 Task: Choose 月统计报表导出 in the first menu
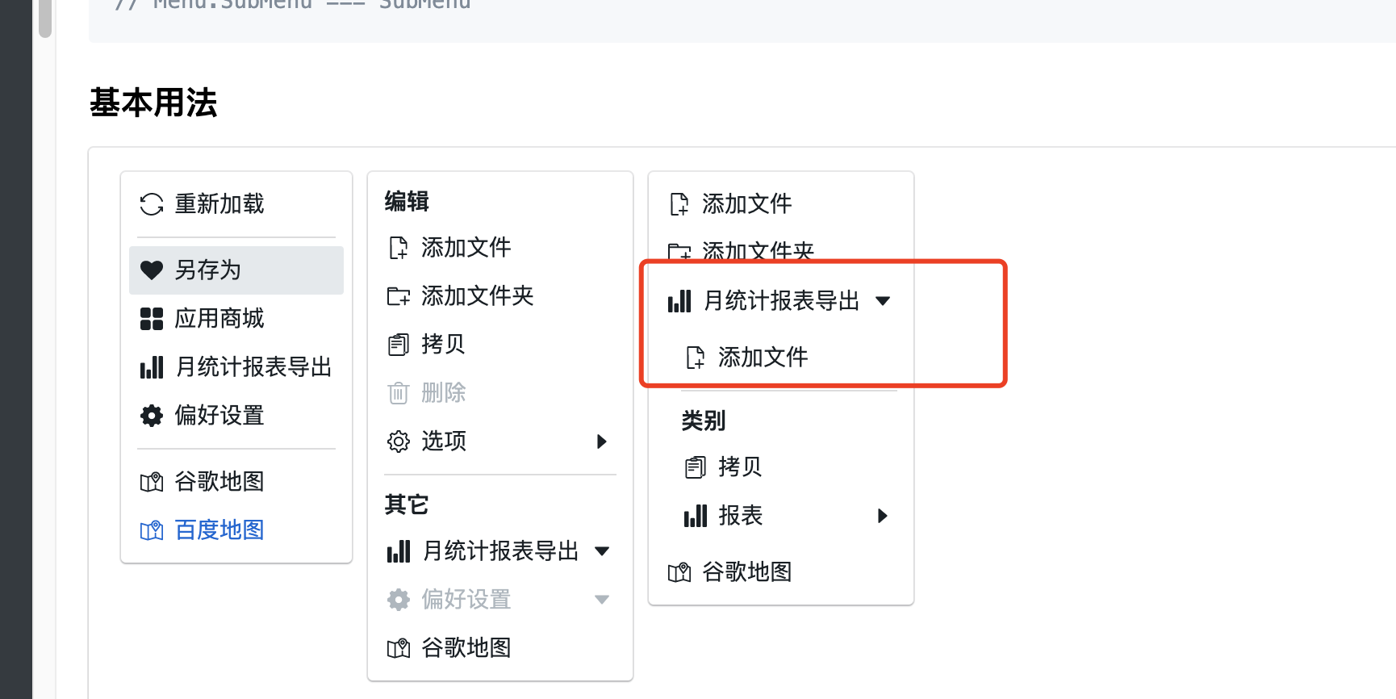[236, 367]
